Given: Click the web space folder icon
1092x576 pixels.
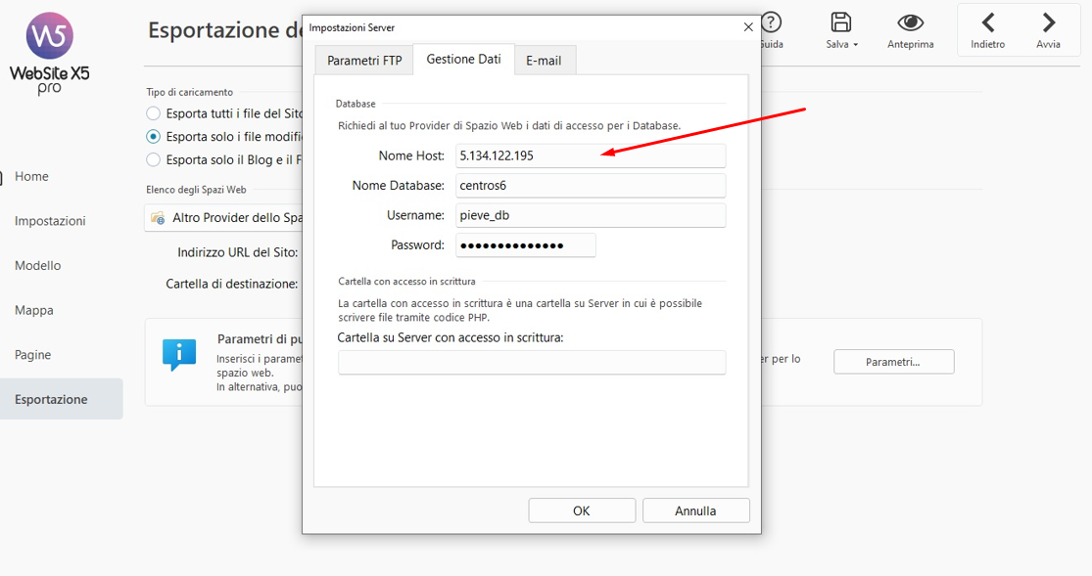Looking at the screenshot, I should pos(158,218).
